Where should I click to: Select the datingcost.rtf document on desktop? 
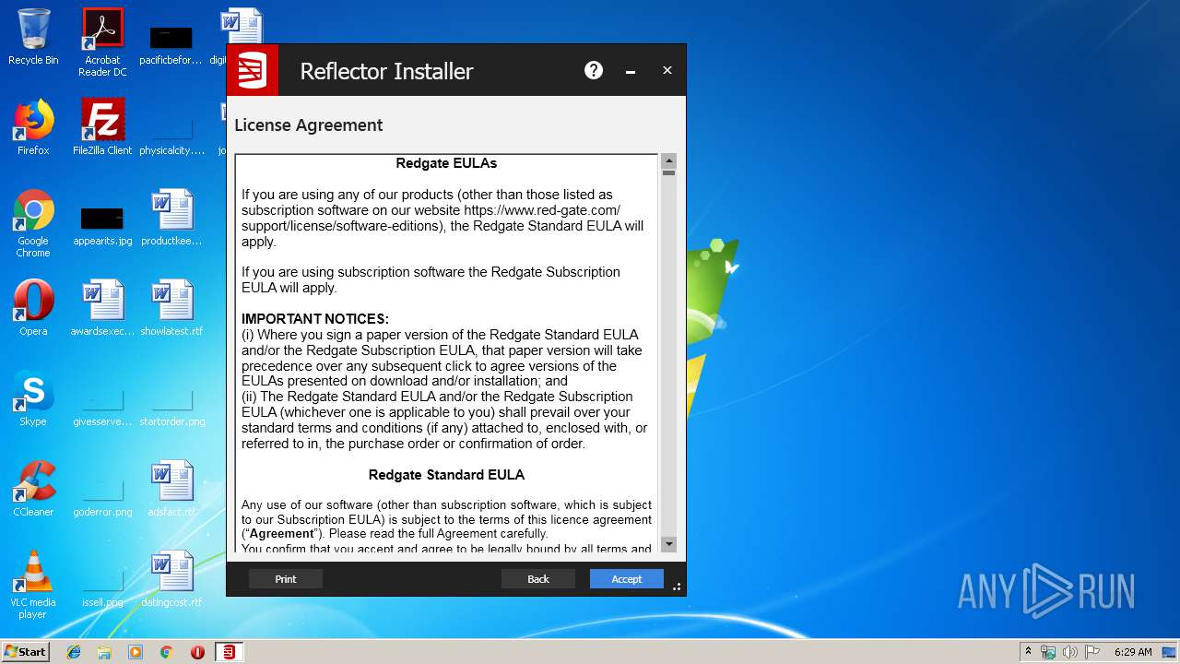pos(171,579)
